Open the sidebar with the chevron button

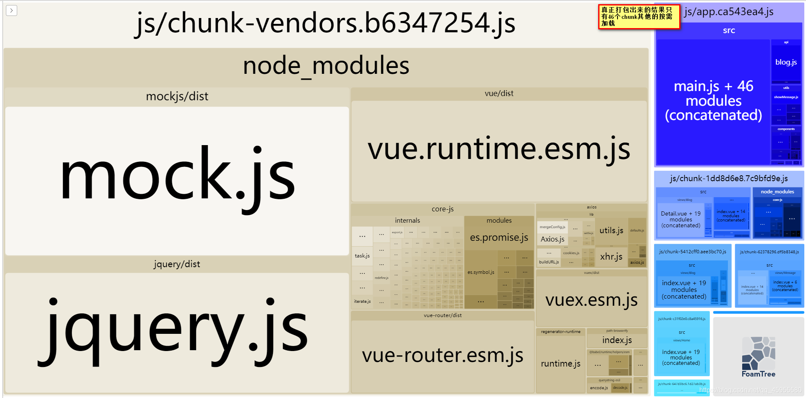(x=11, y=10)
